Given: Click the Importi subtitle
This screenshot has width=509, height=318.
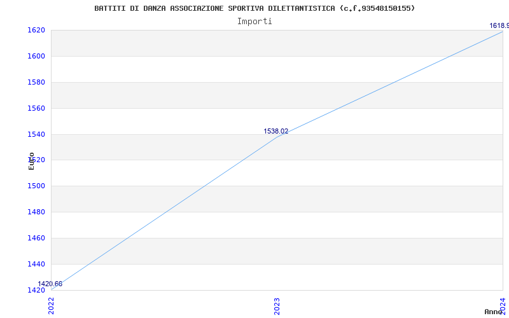Looking at the screenshot, I should pos(254,22).
